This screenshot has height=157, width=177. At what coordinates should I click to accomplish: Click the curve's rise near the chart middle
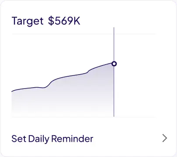(x=50, y=83)
